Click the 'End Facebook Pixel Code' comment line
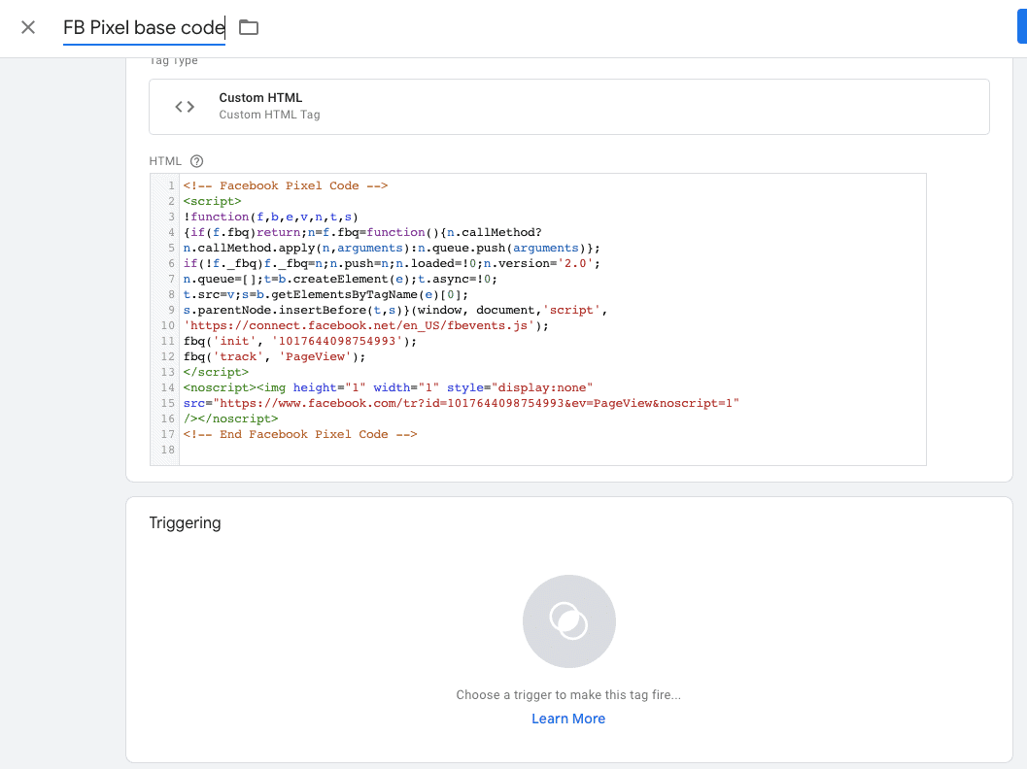This screenshot has height=769, width=1027. pos(299,434)
